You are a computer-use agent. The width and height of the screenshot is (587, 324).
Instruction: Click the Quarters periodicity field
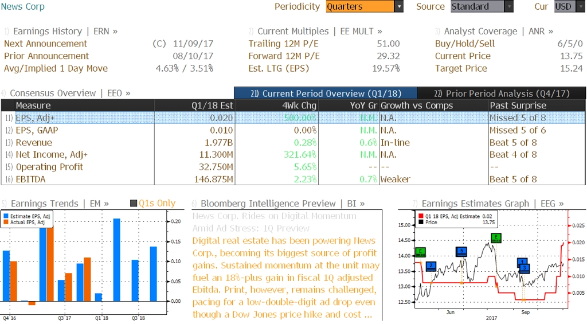(x=360, y=6)
